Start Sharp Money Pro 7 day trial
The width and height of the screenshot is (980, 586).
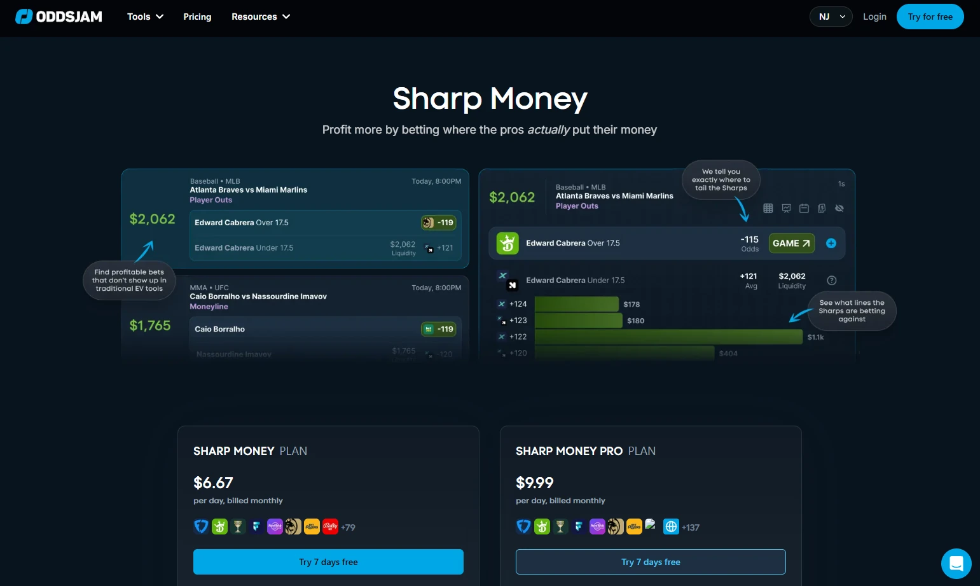[x=651, y=562]
